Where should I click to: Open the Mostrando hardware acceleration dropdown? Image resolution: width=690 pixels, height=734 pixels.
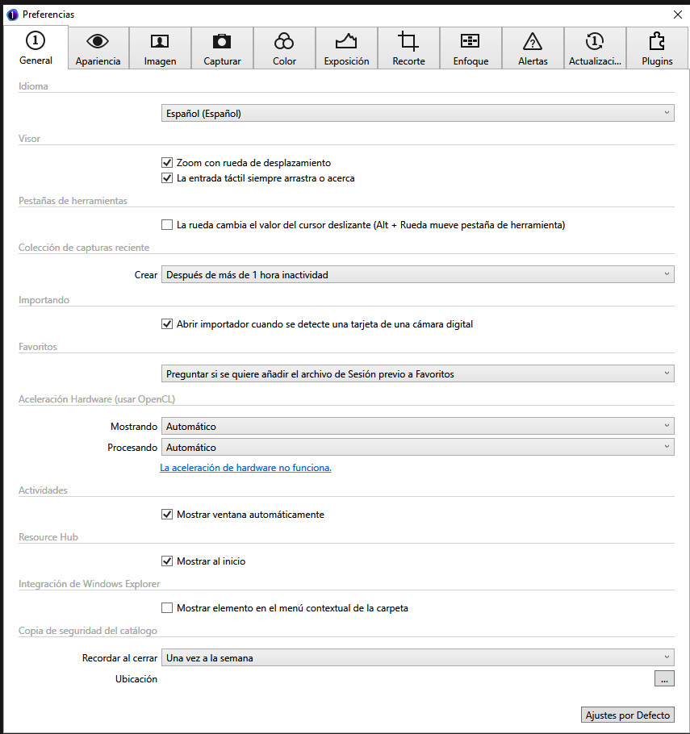417,427
